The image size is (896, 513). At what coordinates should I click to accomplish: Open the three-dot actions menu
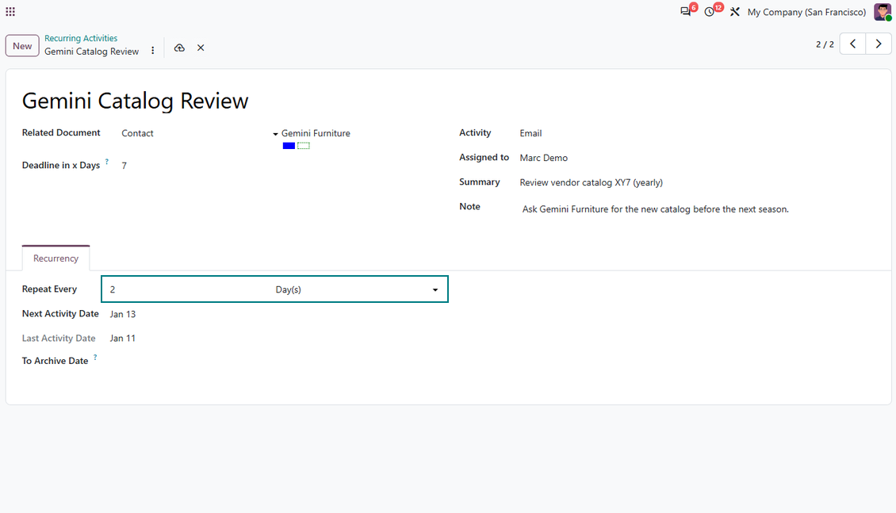click(x=152, y=50)
